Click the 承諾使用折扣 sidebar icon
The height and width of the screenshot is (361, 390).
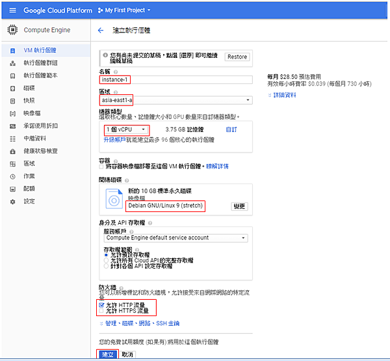click(x=12, y=126)
